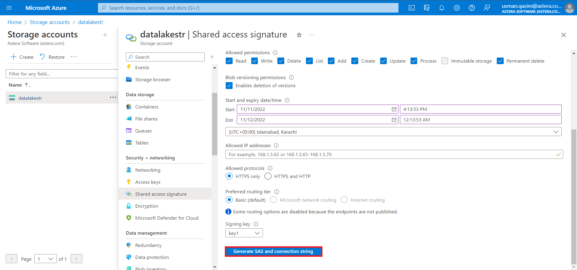Select the HTTPS and HTTP radio option
The image size is (577, 270).
(268, 176)
